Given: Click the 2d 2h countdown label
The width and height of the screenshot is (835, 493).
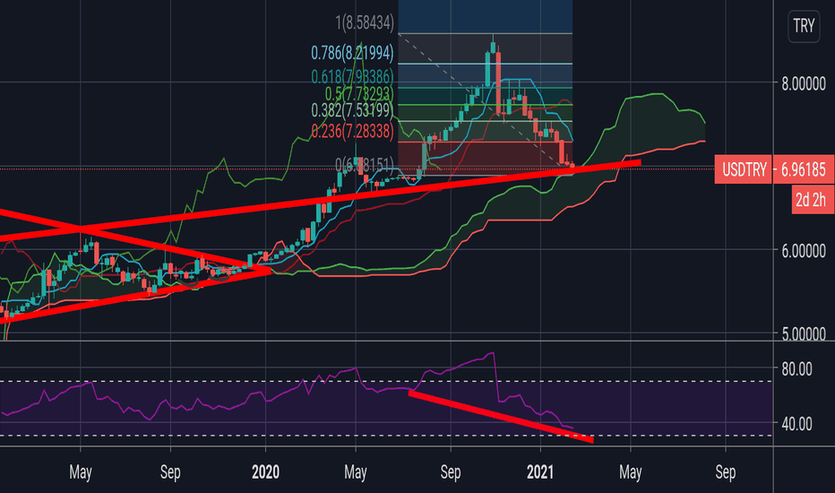Looking at the screenshot, I should pyautogui.click(x=811, y=200).
